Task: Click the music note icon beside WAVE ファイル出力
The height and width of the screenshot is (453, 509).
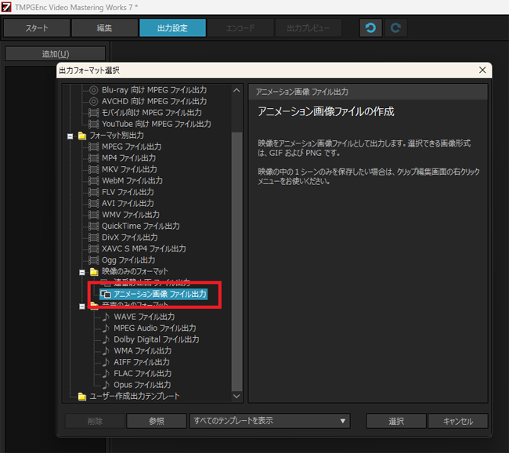Action: [x=106, y=317]
